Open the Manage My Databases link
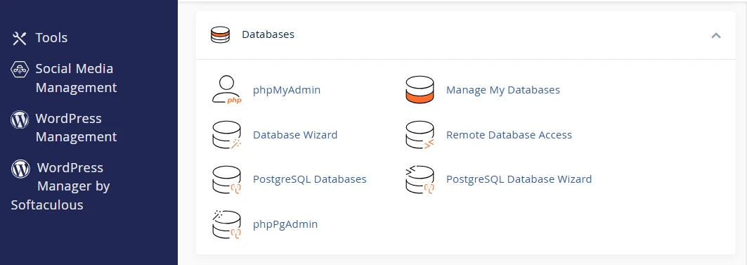The width and height of the screenshot is (747, 265). [x=503, y=89]
